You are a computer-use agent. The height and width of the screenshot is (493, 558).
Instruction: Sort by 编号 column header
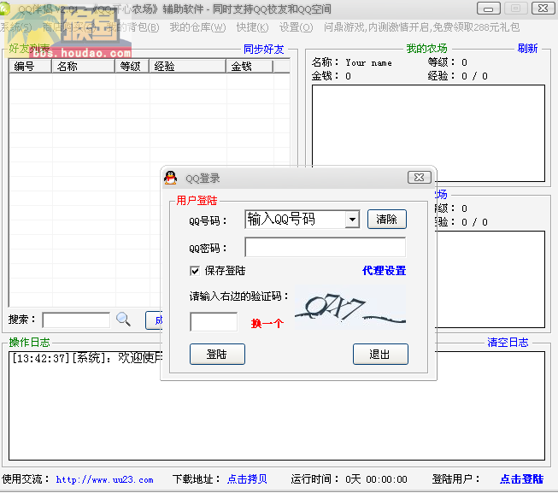point(30,67)
